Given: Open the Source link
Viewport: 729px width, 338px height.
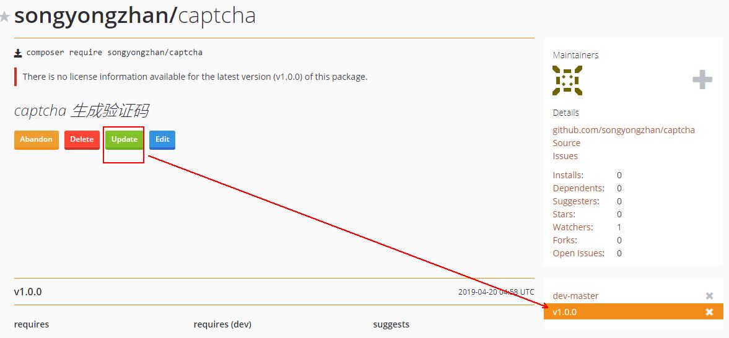Looking at the screenshot, I should tap(567, 143).
